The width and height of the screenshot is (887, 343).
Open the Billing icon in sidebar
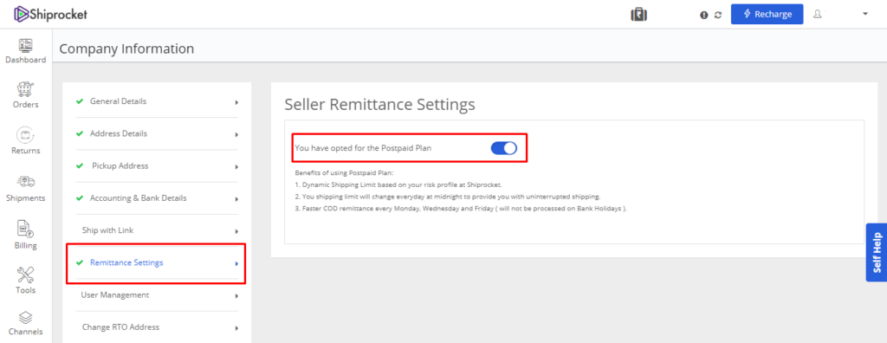[x=25, y=228]
